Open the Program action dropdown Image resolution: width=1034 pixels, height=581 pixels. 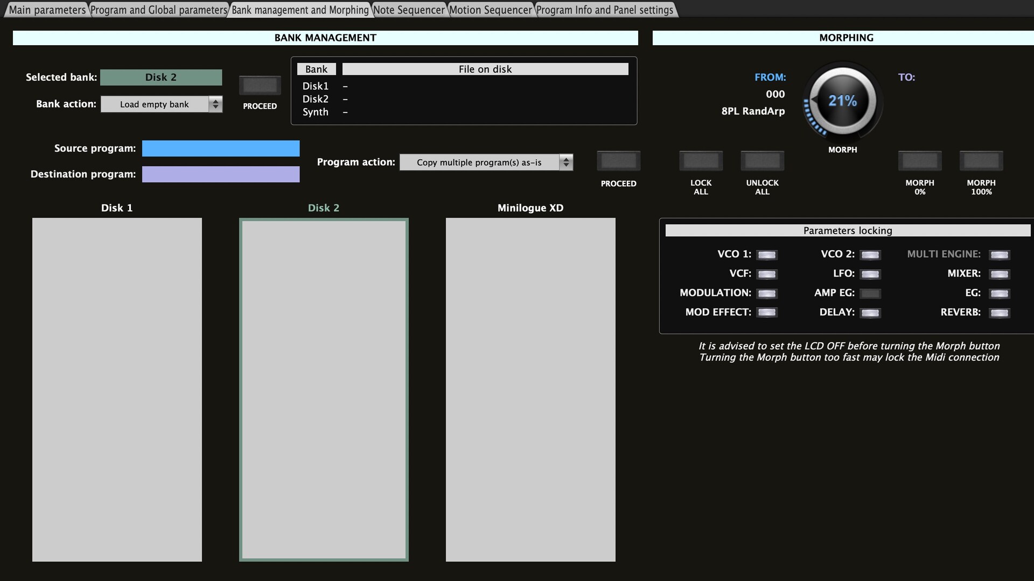(x=486, y=162)
